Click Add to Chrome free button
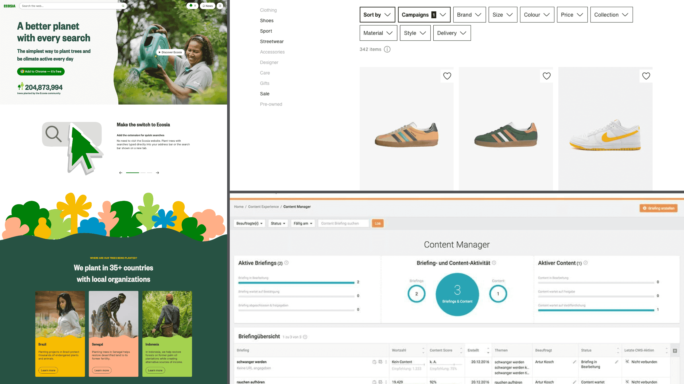The width and height of the screenshot is (684, 384). coord(41,71)
